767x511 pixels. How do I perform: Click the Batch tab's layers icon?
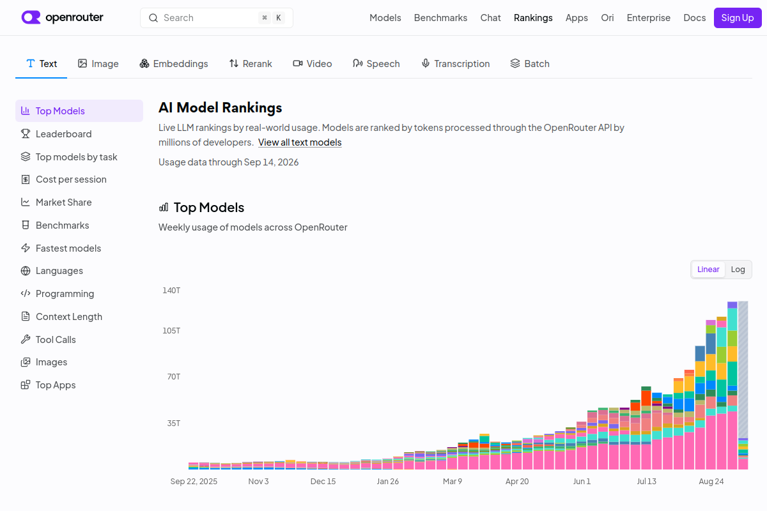515,63
